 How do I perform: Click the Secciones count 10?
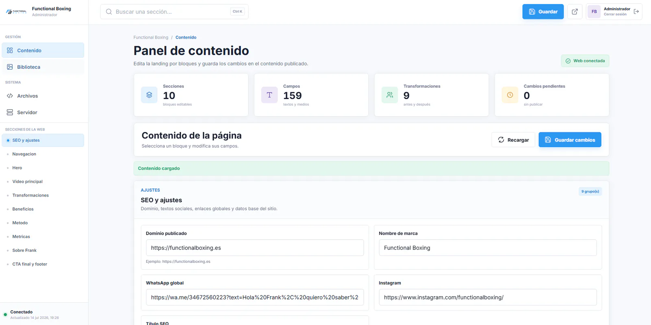[x=169, y=96]
